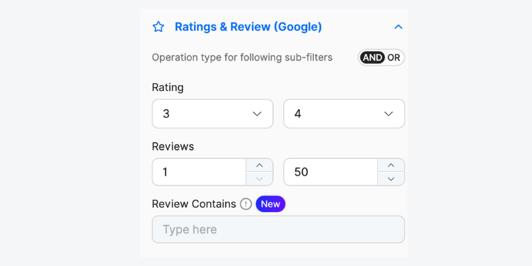Viewport: 532px width, 266px height.
Task: Focus the Review Contains 'Type here' field
Action: pos(278,229)
